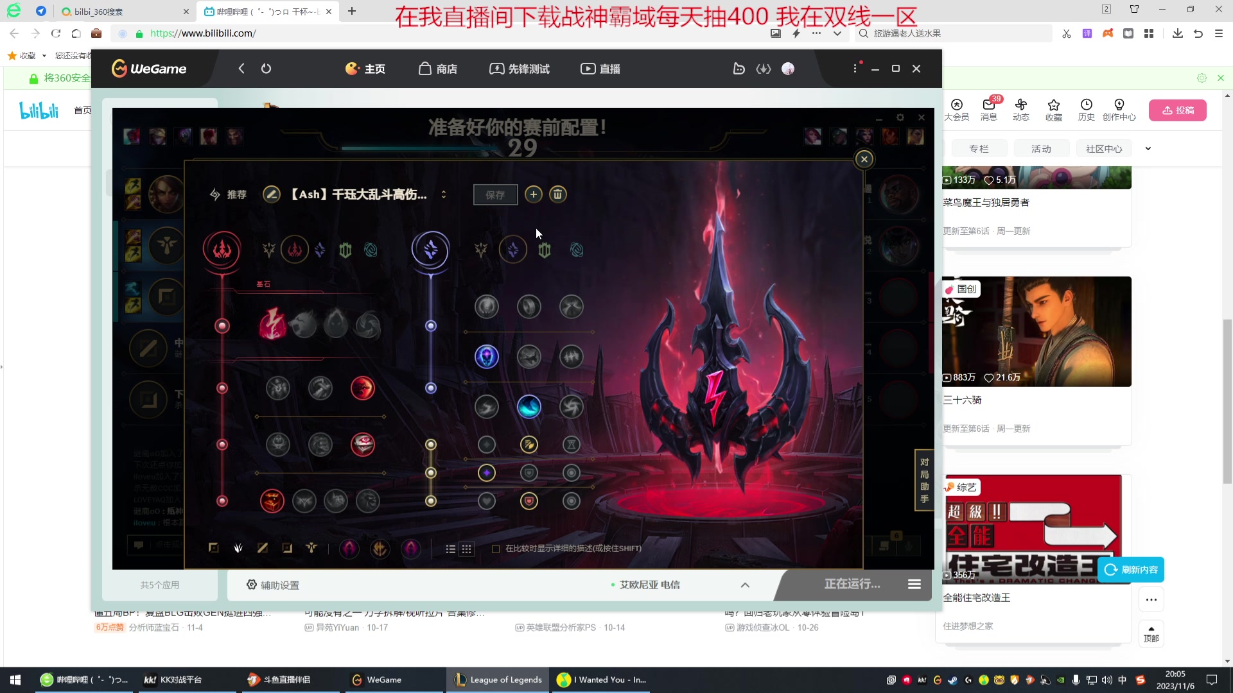Click the 保存 save button
This screenshot has width=1233, height=693.
point(495,194)
